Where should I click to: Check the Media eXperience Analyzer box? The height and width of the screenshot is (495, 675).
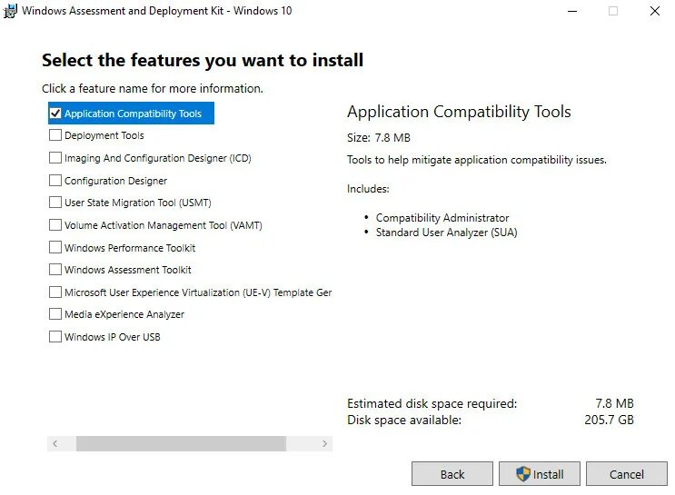coord(55,314)
